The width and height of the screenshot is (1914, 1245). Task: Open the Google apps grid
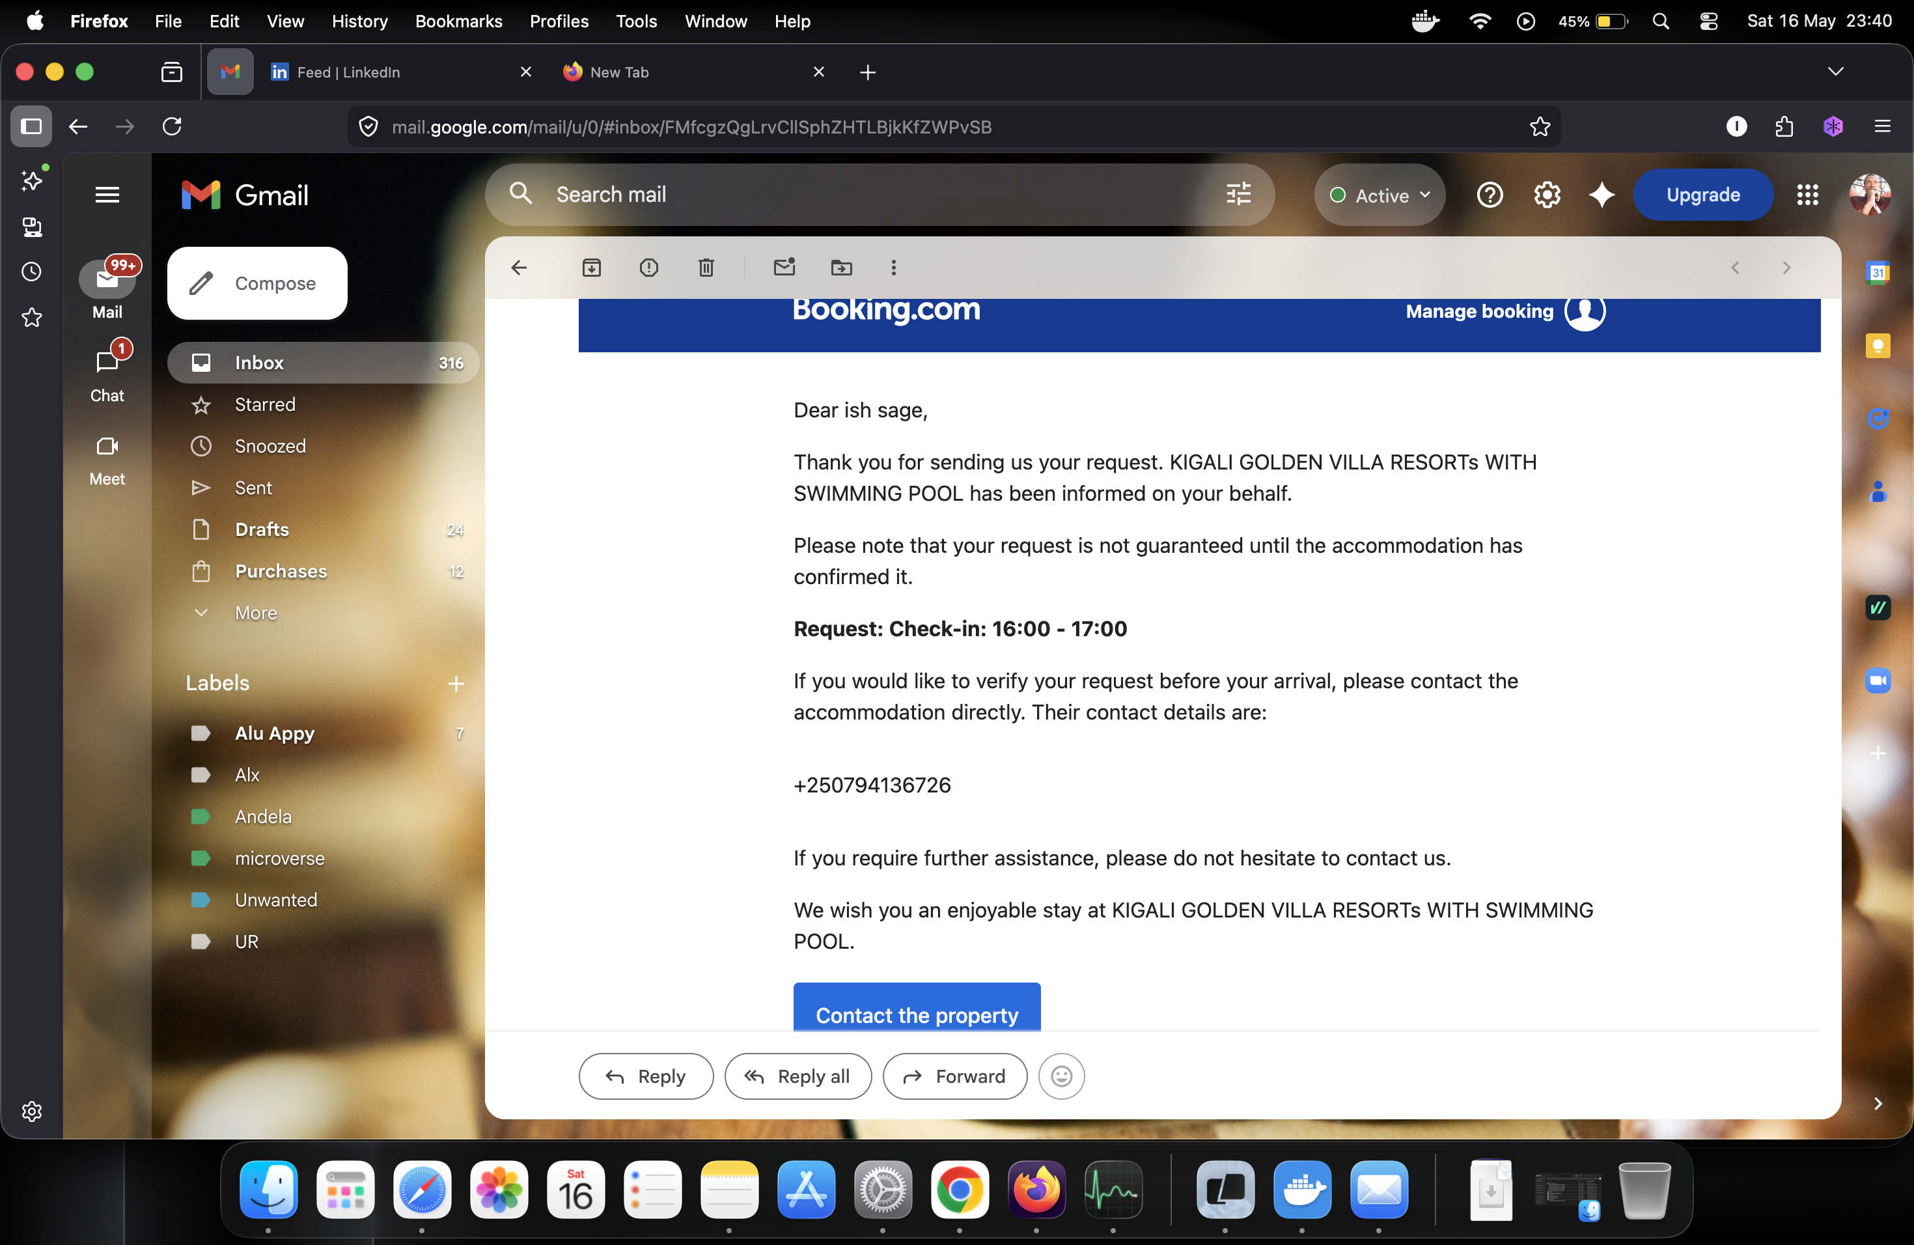(1807, 195)
